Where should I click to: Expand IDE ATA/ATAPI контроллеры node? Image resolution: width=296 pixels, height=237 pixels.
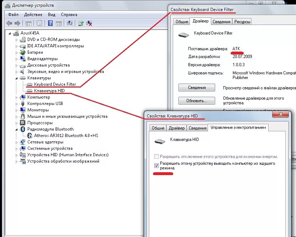16,46
